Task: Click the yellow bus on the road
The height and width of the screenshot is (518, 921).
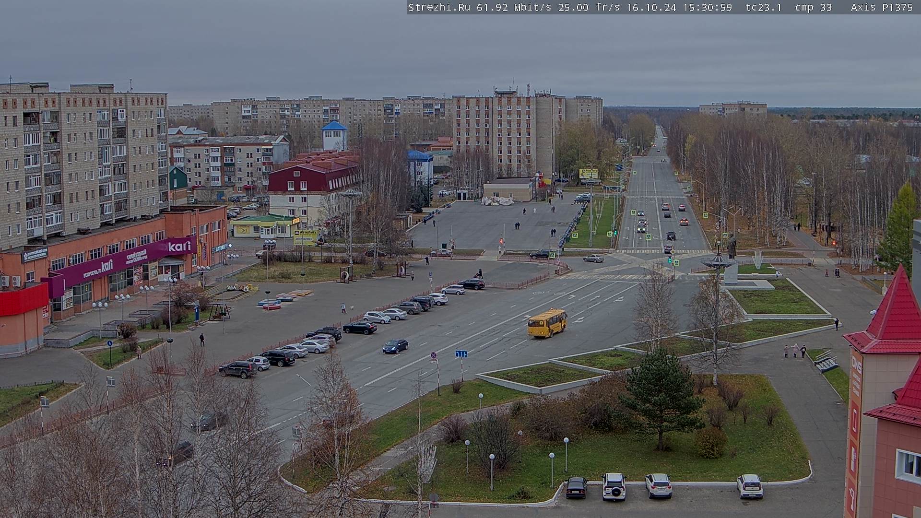Action: (547, 323)
